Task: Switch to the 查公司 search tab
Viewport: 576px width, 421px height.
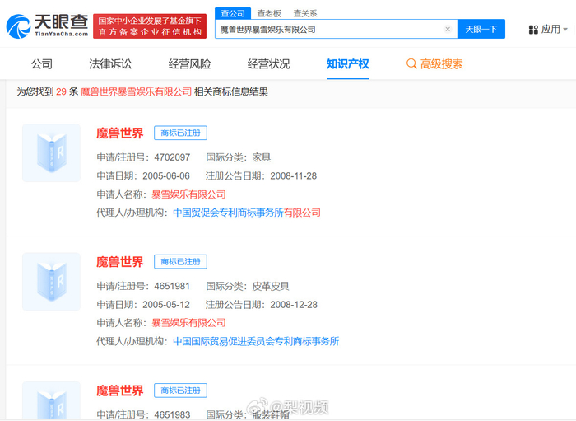Action: (x=233, y=13)
